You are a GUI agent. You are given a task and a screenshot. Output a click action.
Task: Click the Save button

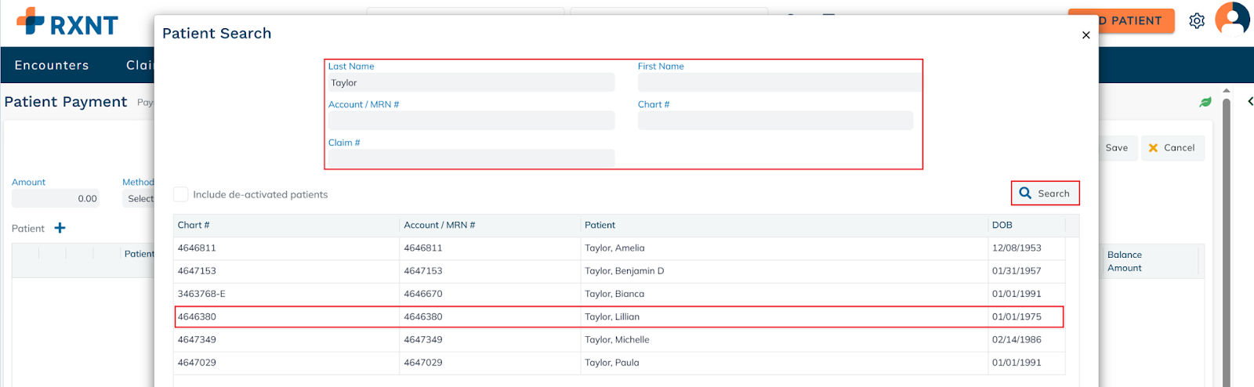pos(1116,148)
